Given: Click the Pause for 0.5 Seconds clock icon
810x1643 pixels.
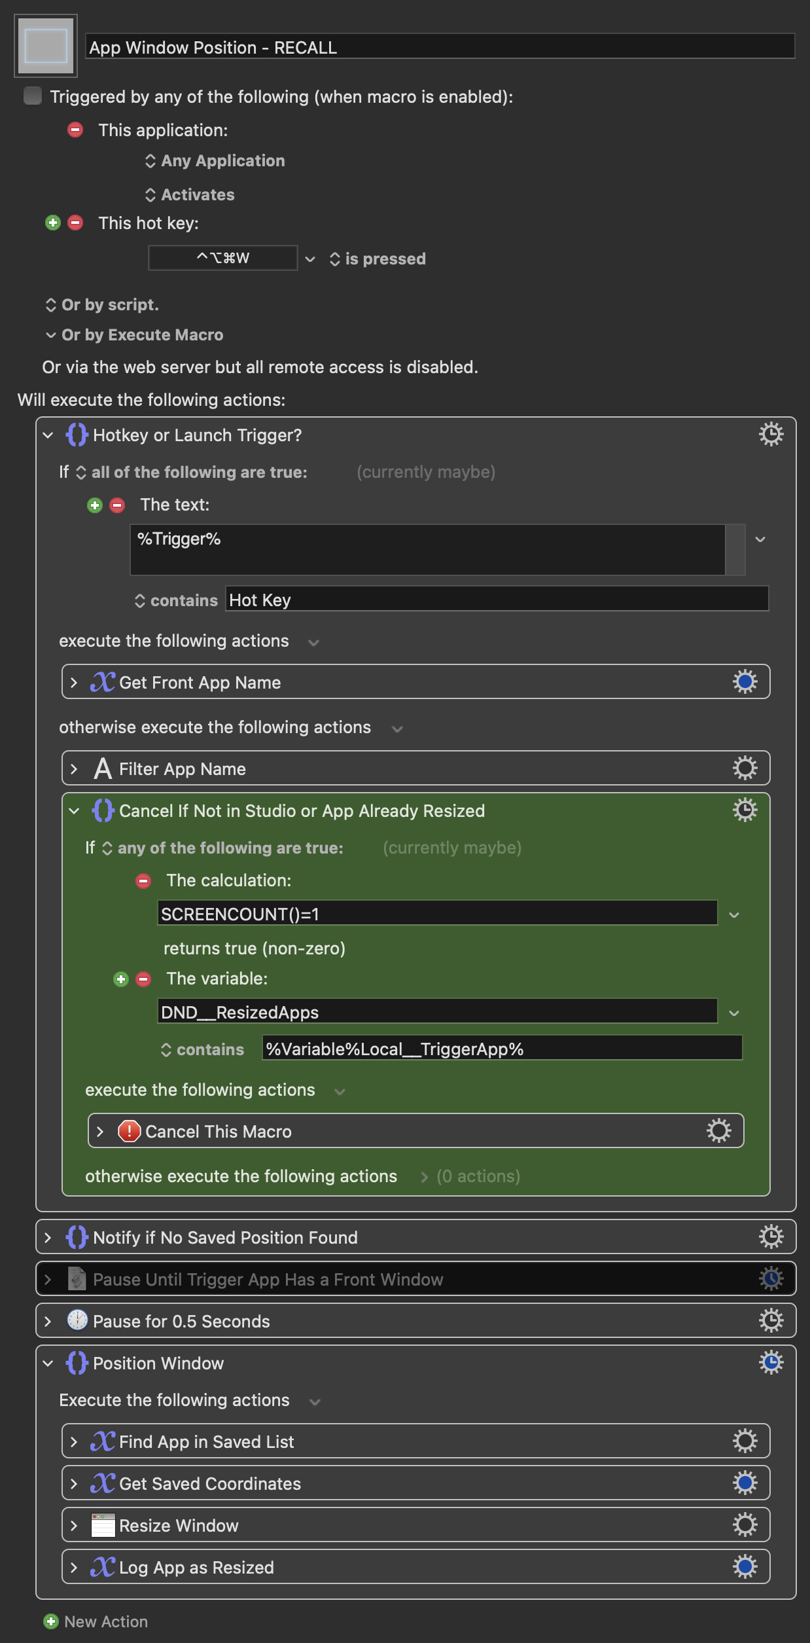Looking at the screenshot, I should point(77,1320).
